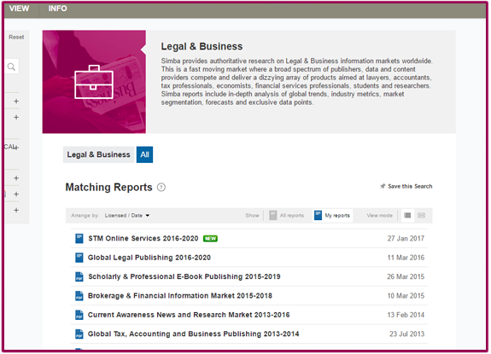Click the sidebar search magnifier icon
This screenshot has height=354, width=491.
coord(12,67)
